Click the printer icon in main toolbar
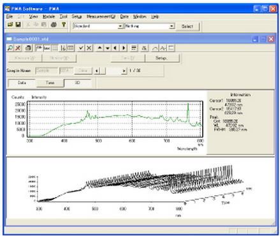The width and height of the screenshot is (280, 236). (x=54, y=25)
